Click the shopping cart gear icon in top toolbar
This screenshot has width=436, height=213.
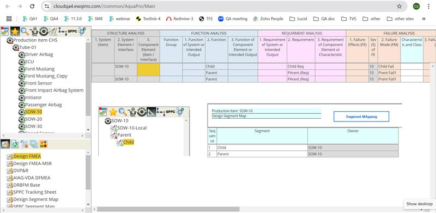point(34,31)
